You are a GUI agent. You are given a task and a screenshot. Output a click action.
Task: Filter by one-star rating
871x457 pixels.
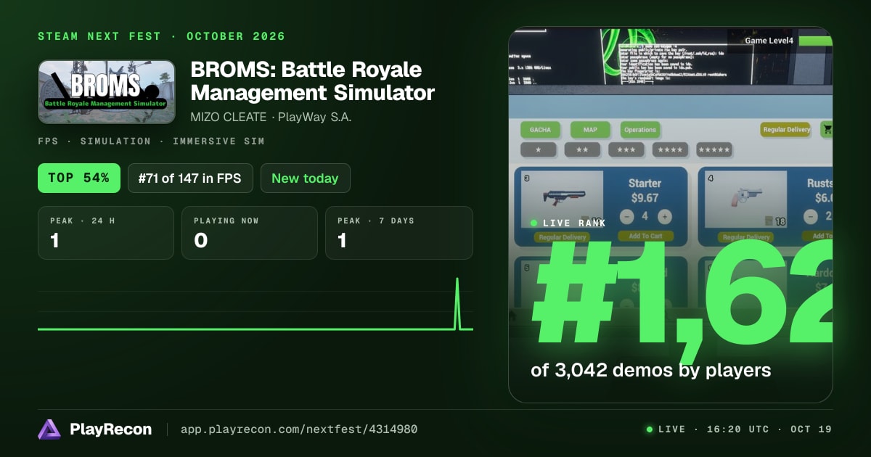(539, 149)
